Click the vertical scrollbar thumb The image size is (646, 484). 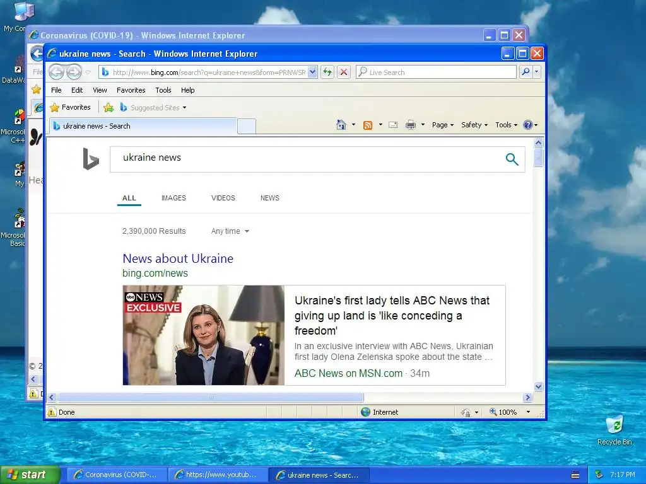coord(538,158)
